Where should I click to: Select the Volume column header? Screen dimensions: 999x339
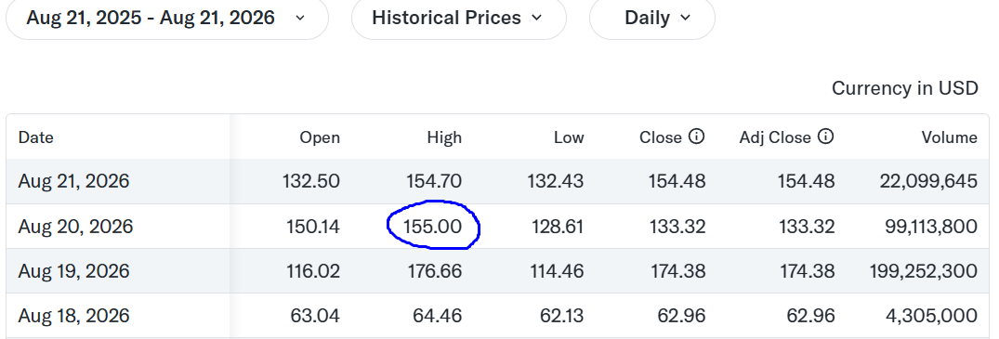pos(949,137)
